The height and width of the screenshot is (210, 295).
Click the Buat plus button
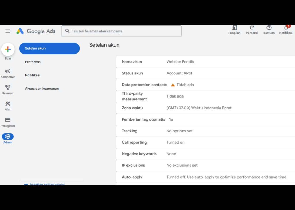point(8,49)
